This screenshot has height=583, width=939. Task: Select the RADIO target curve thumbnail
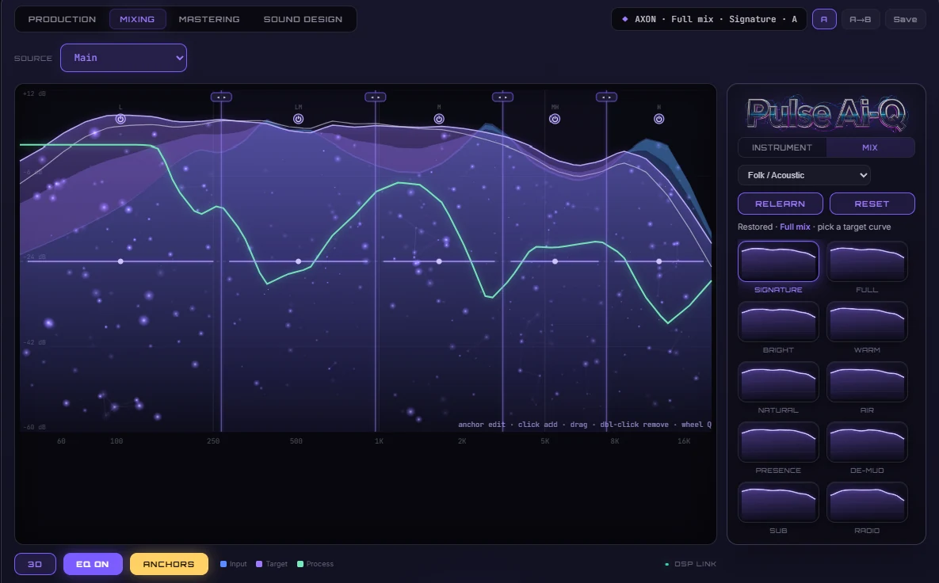[867, 502]
